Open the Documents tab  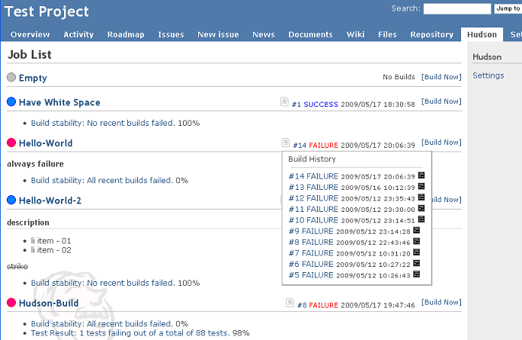point(310,34)
